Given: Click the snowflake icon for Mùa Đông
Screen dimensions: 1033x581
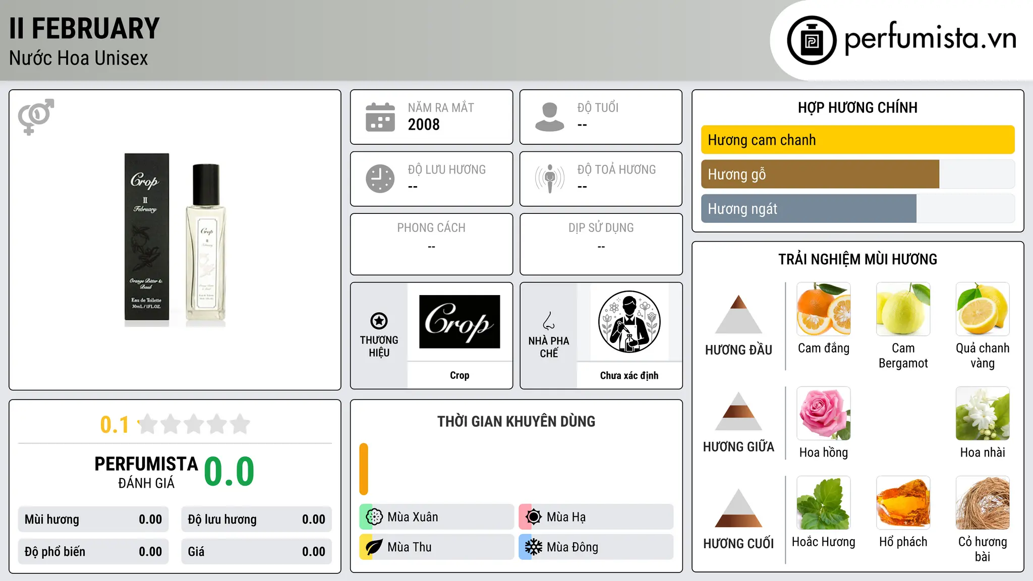Looking at the screenshot, I should pyautogui.click(x=534, y=547).
